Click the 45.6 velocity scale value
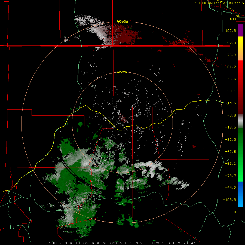245x245 pixels. 232,79
